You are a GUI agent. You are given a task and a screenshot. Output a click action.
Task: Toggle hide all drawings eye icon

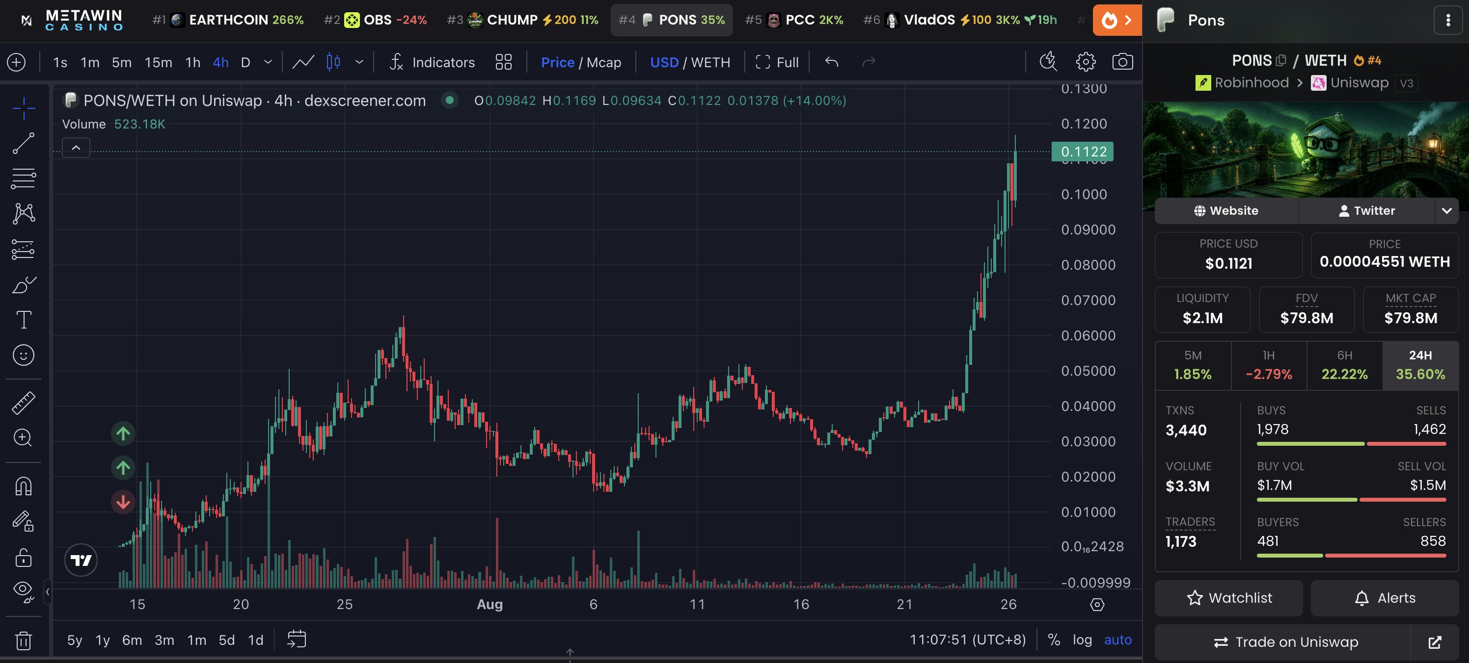coord(24,592)
